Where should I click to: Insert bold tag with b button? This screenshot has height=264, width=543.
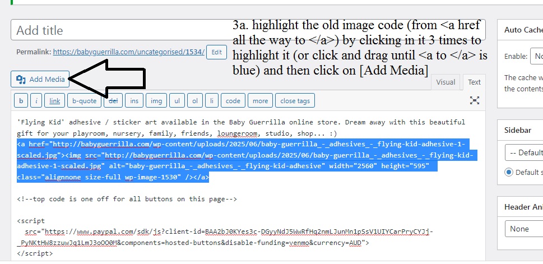click(x=21, y=101)
